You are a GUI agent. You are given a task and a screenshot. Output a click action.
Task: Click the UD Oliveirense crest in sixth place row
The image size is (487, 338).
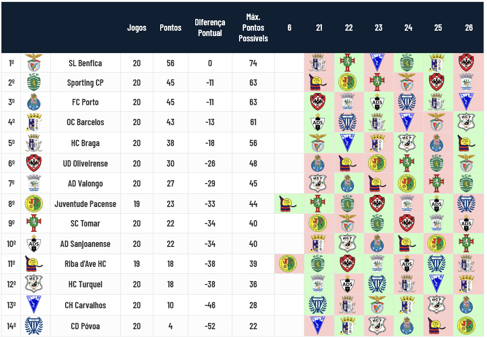point(34,164)
